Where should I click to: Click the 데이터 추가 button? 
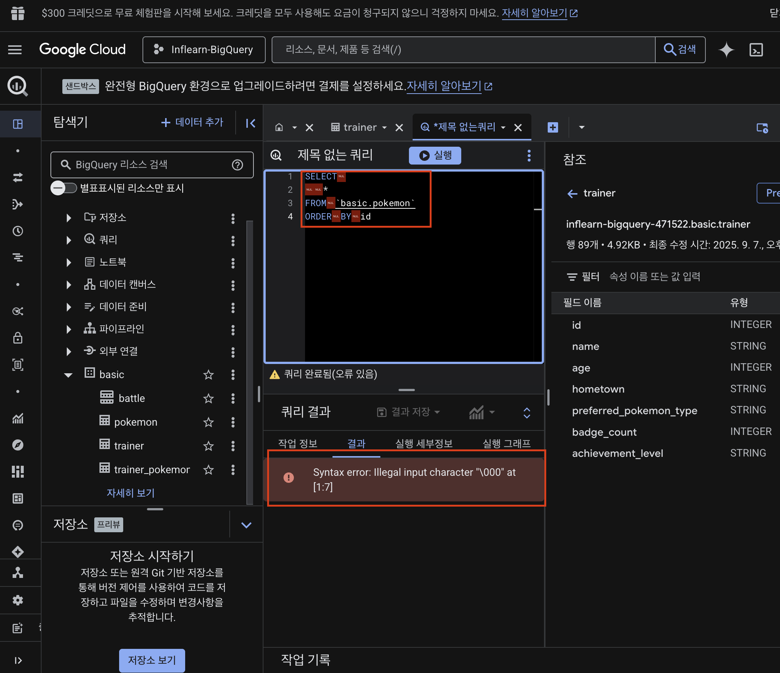coord(192,122)
